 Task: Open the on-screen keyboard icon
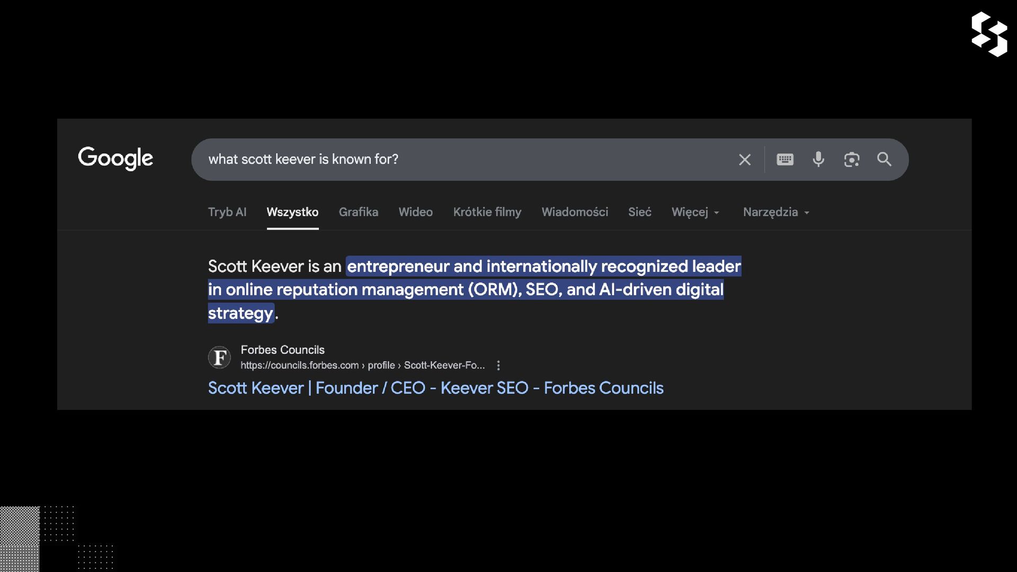[x=785, y=159]
